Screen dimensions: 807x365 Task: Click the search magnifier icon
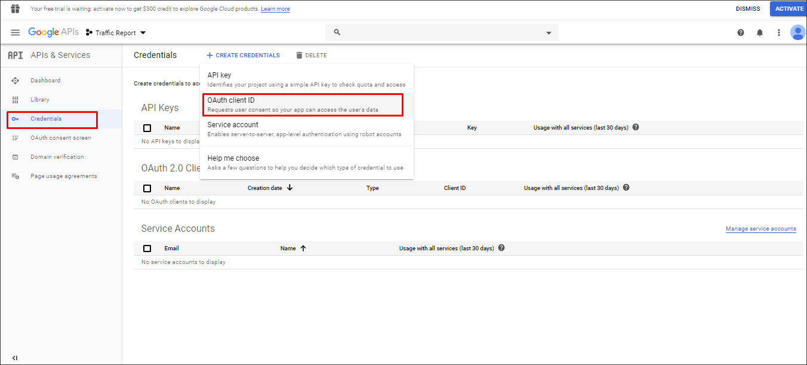[337, 32]
